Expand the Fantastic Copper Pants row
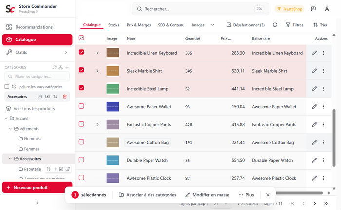 pyautogui.click(x=97, y=124)
